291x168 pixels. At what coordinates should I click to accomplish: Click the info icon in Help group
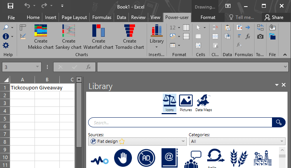(6, 36)
